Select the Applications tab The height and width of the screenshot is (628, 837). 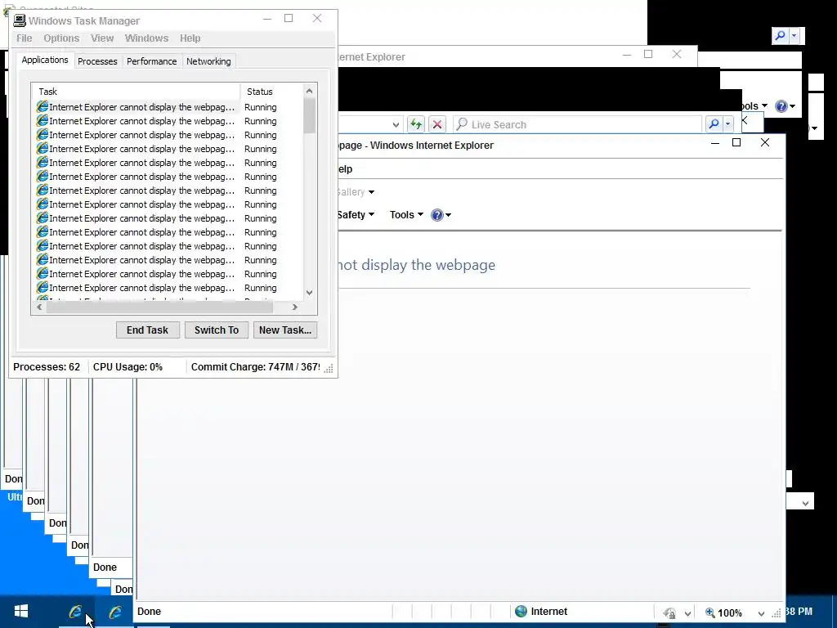(45, 60)
